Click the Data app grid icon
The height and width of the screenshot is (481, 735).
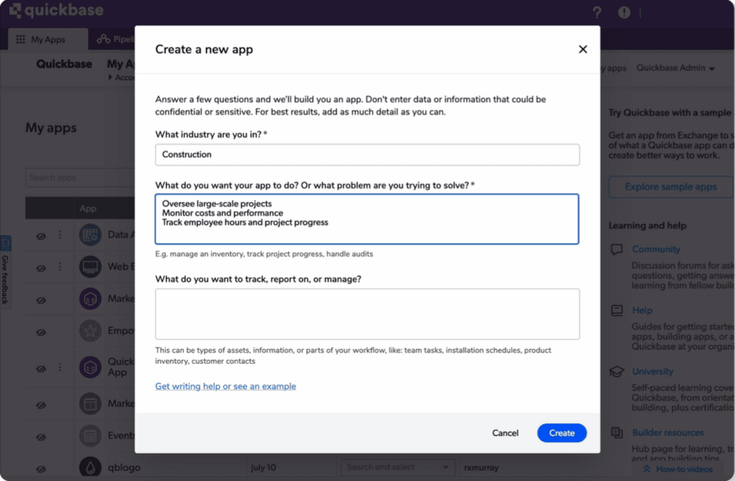[90, 234]
